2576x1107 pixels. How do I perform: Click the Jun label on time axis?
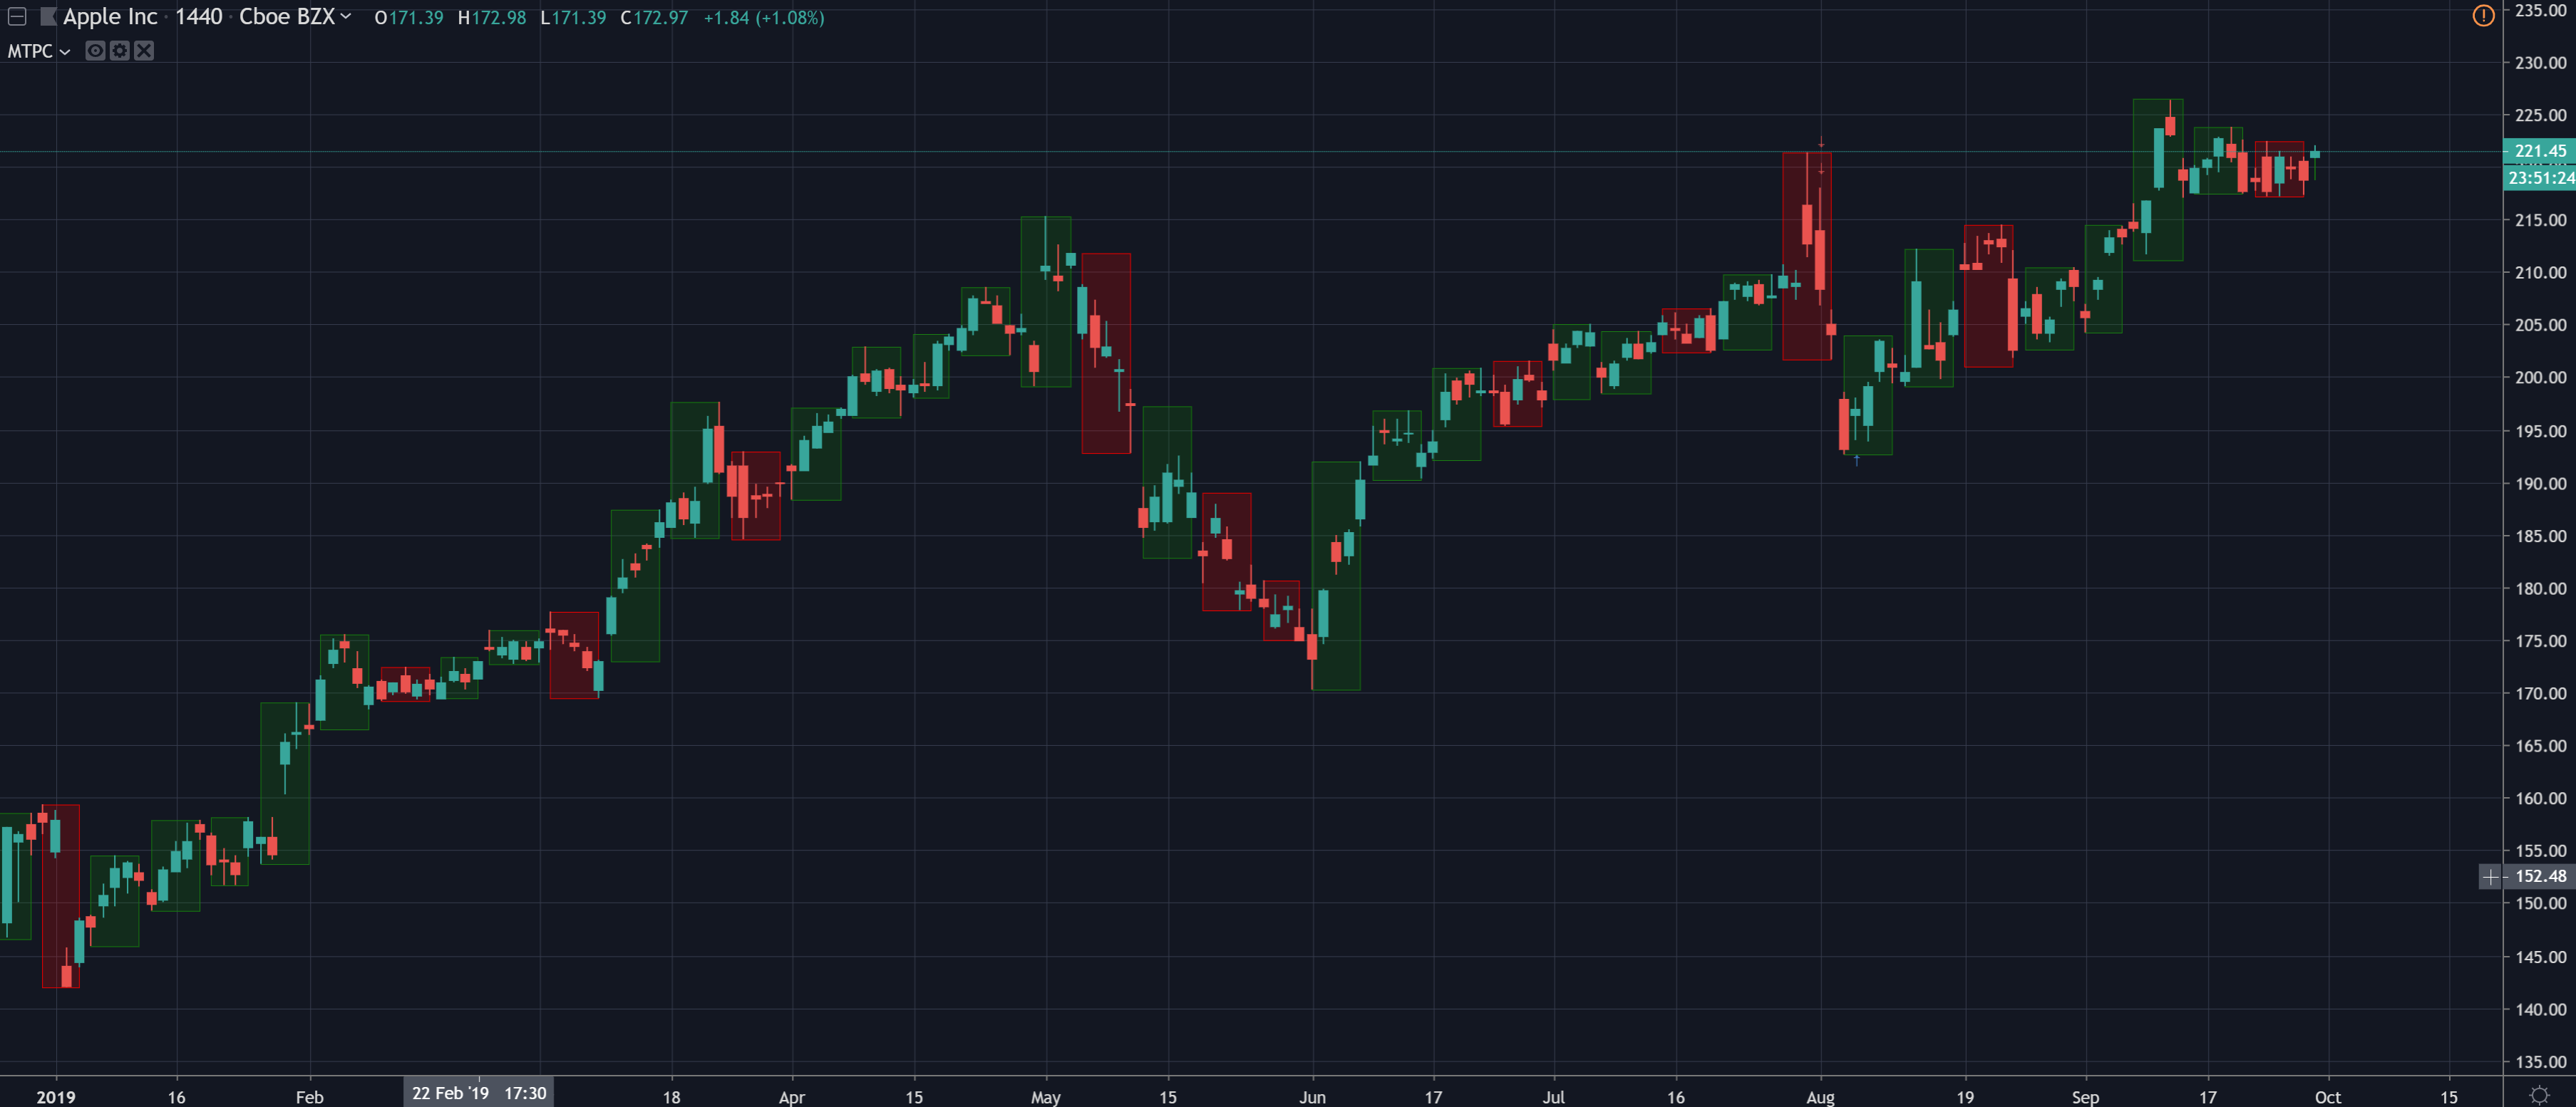pyautogui.click(x=1312, y=1097)
